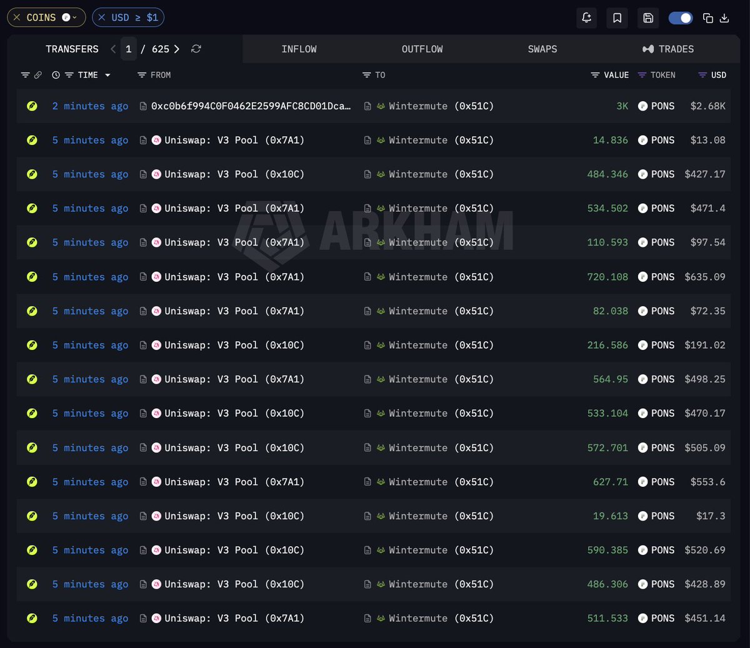Image resolution: width=750 pixels, height=648 pixels.
Task: Open the TOKEN column filter
Action: coord(642,75)
